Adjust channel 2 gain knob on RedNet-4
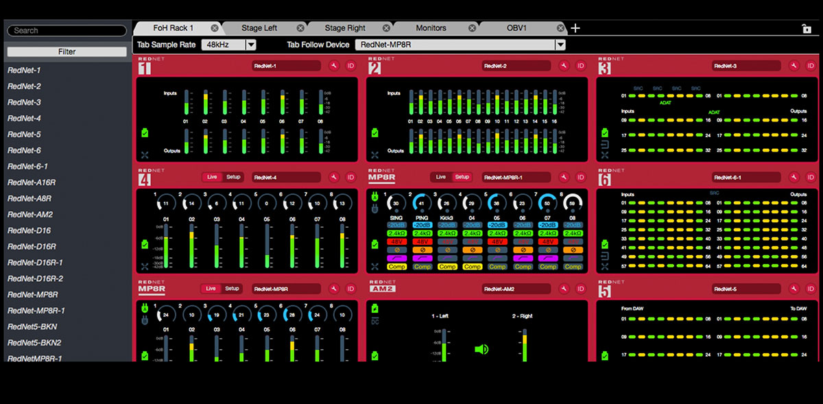The height and width of the screenshot is (404, 823). (191, 203)
